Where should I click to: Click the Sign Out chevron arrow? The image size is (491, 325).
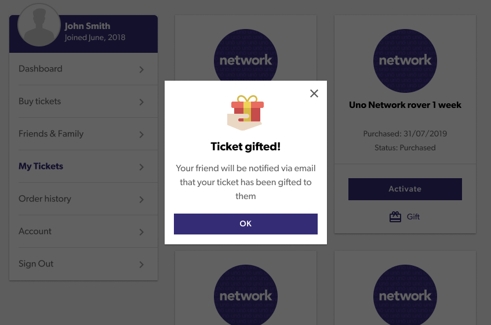[141, 265]
